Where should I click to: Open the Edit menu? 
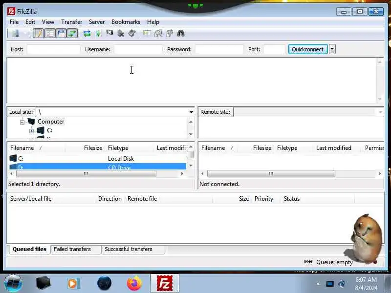pos(30,22)
